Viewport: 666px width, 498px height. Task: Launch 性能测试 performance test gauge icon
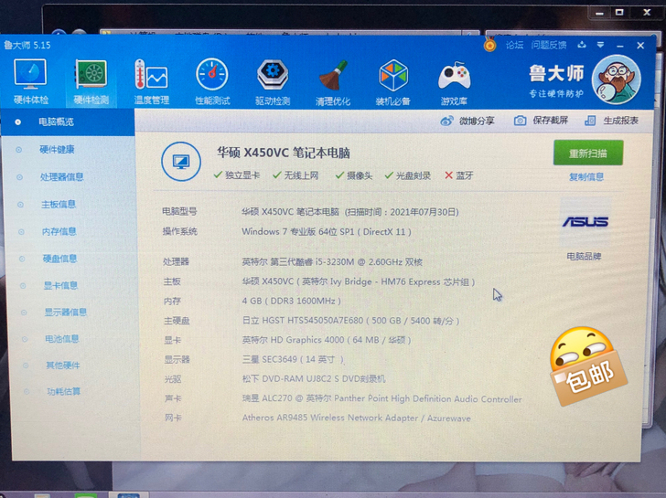point(212,82)
